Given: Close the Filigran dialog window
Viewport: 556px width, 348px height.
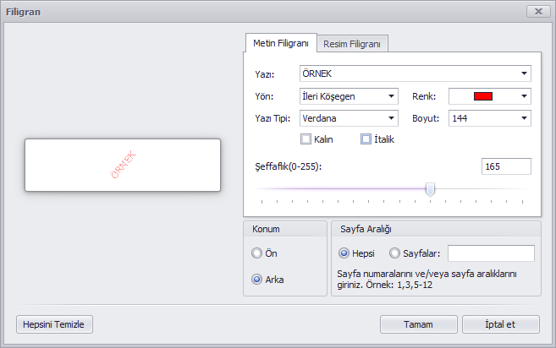Looking at the screenshot, I should point(538,12).
